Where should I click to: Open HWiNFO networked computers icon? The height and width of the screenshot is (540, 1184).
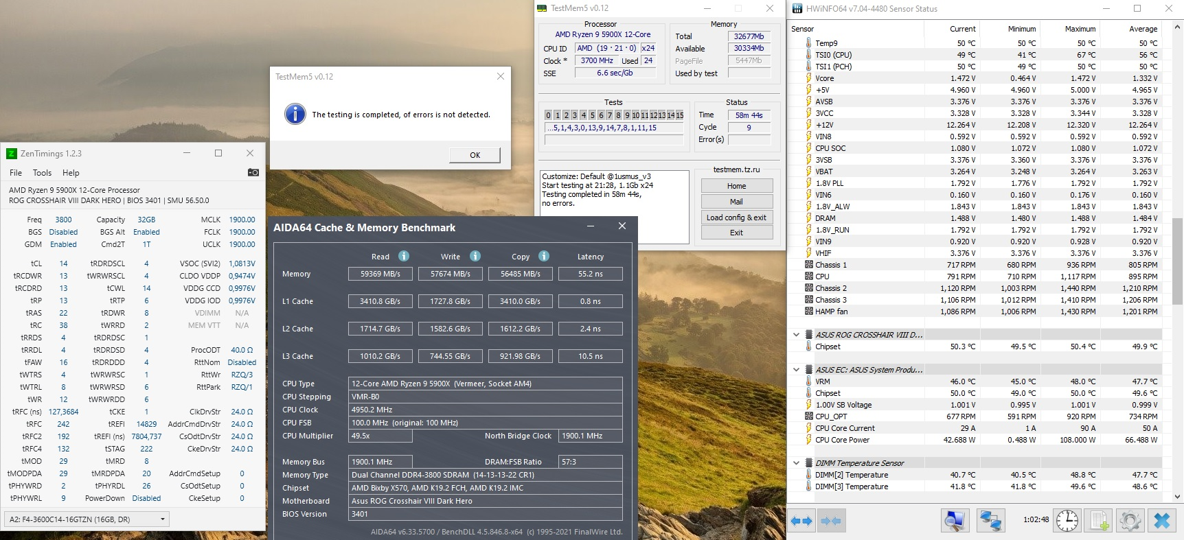[990, 521]
